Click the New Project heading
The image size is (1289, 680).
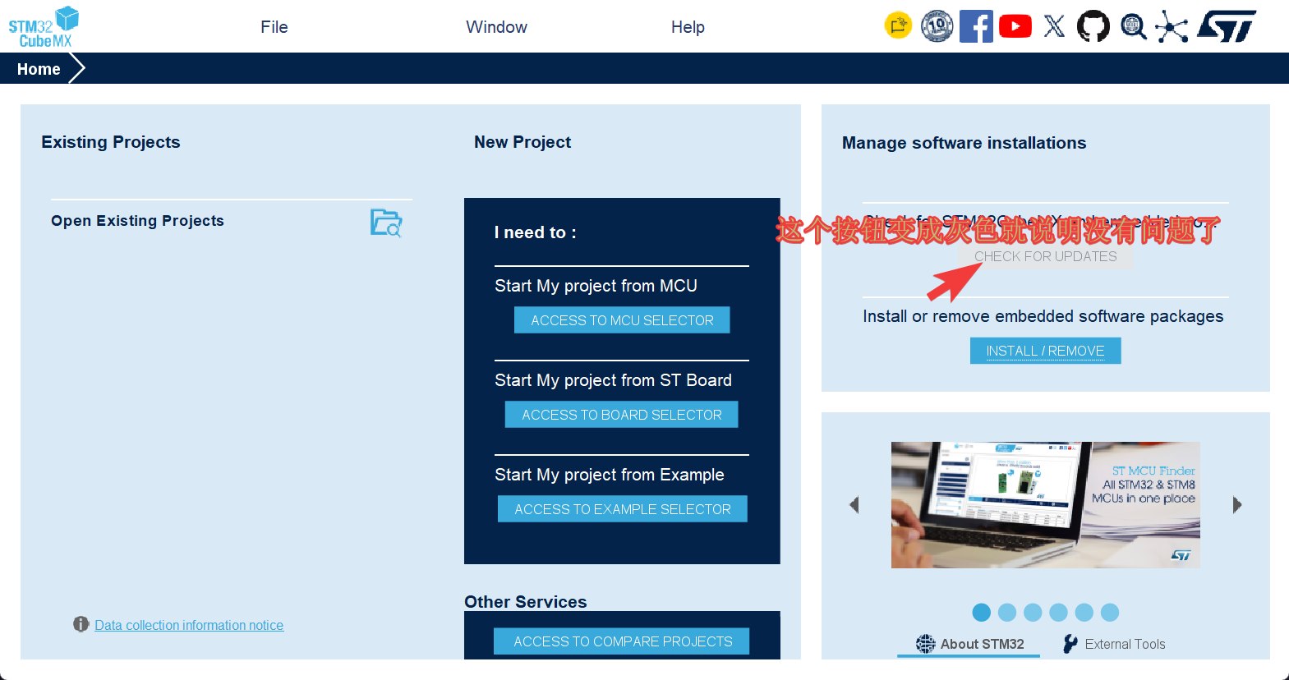523,142
